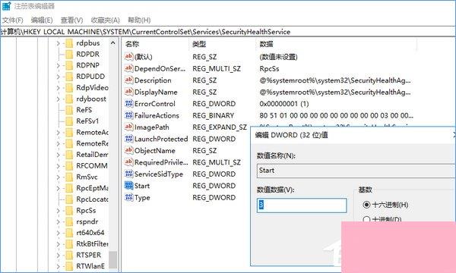Select the RpcEptMapper tree item

[92, 188]
